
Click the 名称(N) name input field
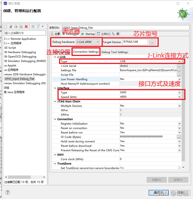tap(126, 28)
